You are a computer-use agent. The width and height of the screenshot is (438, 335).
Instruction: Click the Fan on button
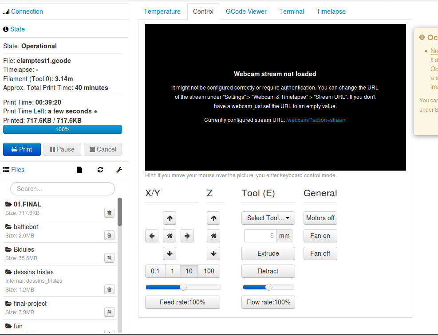[x=320, y=236]
